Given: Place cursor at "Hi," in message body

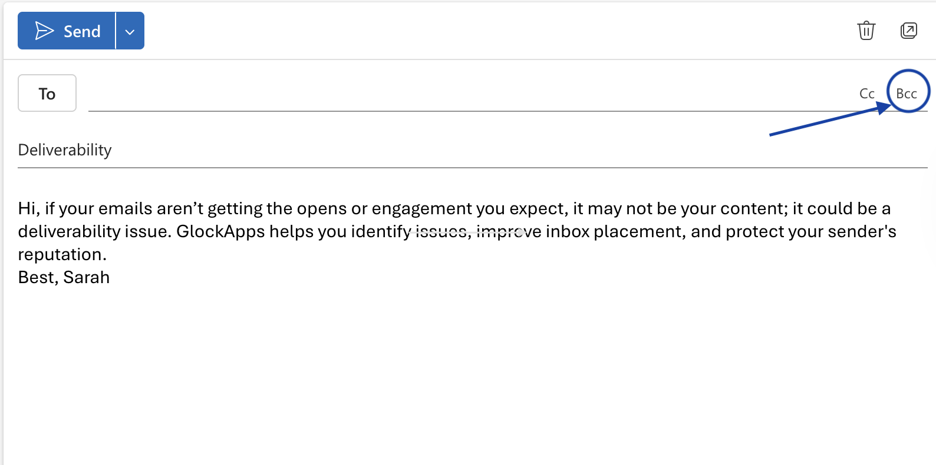Looking at the screenshot, I should (x=28, y=208).
